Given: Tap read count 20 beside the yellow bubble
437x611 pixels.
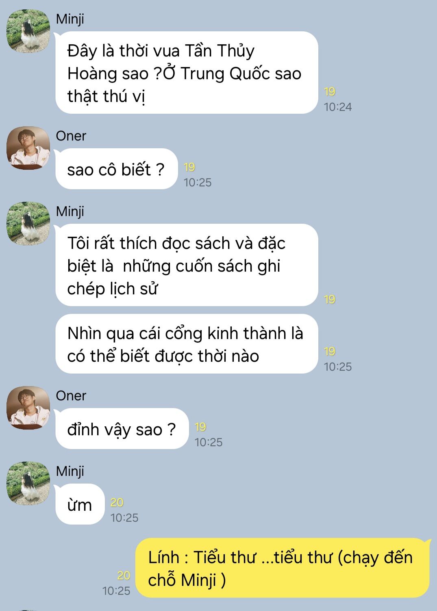Looking at the screenshot, I should (x=124, y=576).
